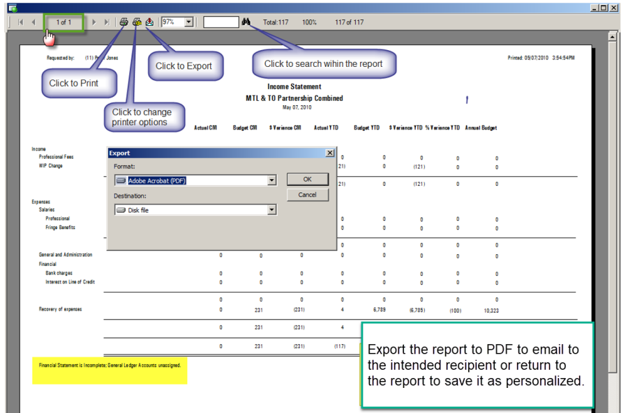Screen dimensions: 628x413
Task: Click the binoculars search icon
Action: click(x=246, y=22)
